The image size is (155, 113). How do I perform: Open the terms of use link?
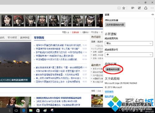click(x=109, y=92)
